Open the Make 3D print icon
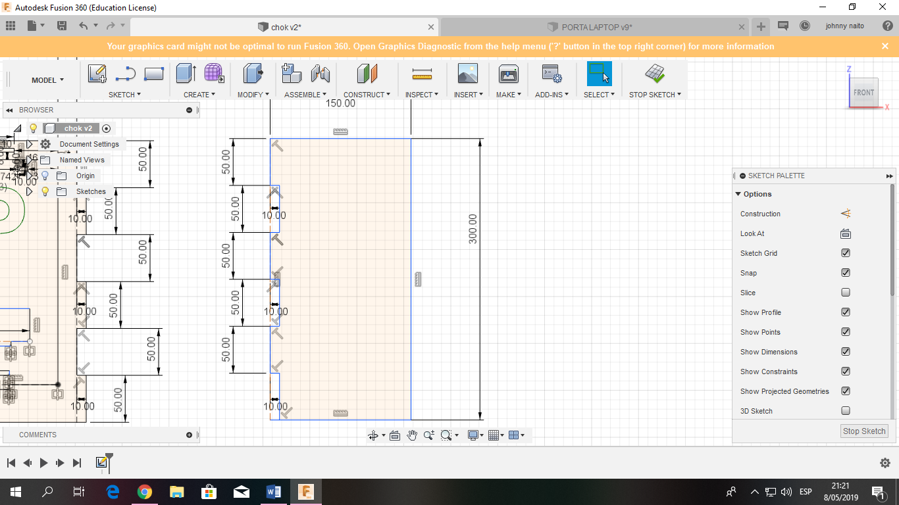Screen dimensions: 899x505 509,73
